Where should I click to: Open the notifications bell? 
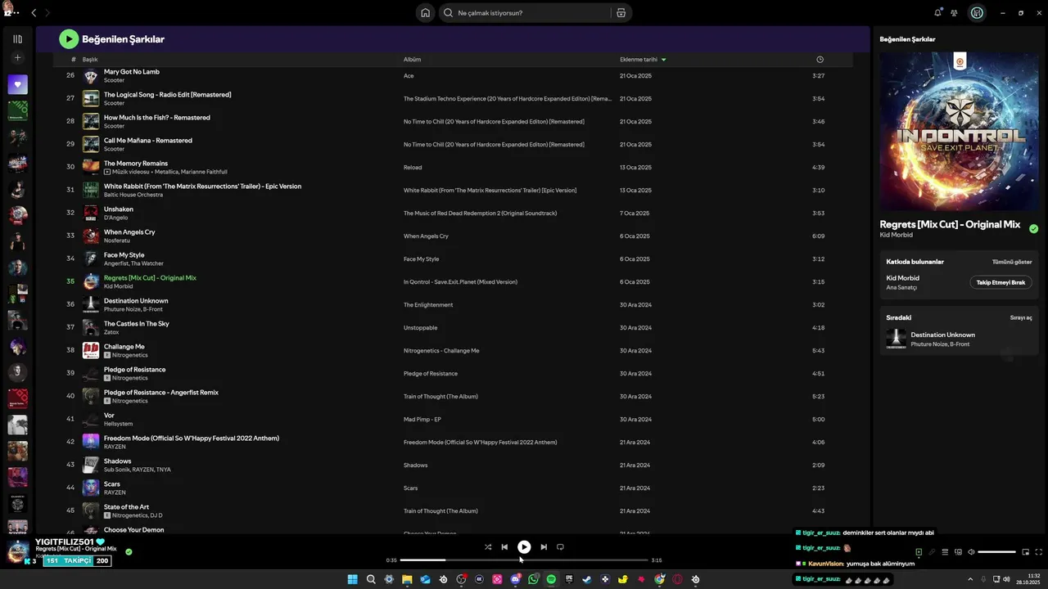tap(937, 13)
